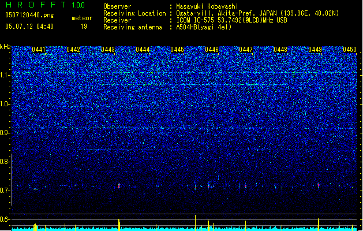The height and width of the screenshot is (231, 363).
Task: Click the 0444 time marker
Action: [x=143, y=50]
